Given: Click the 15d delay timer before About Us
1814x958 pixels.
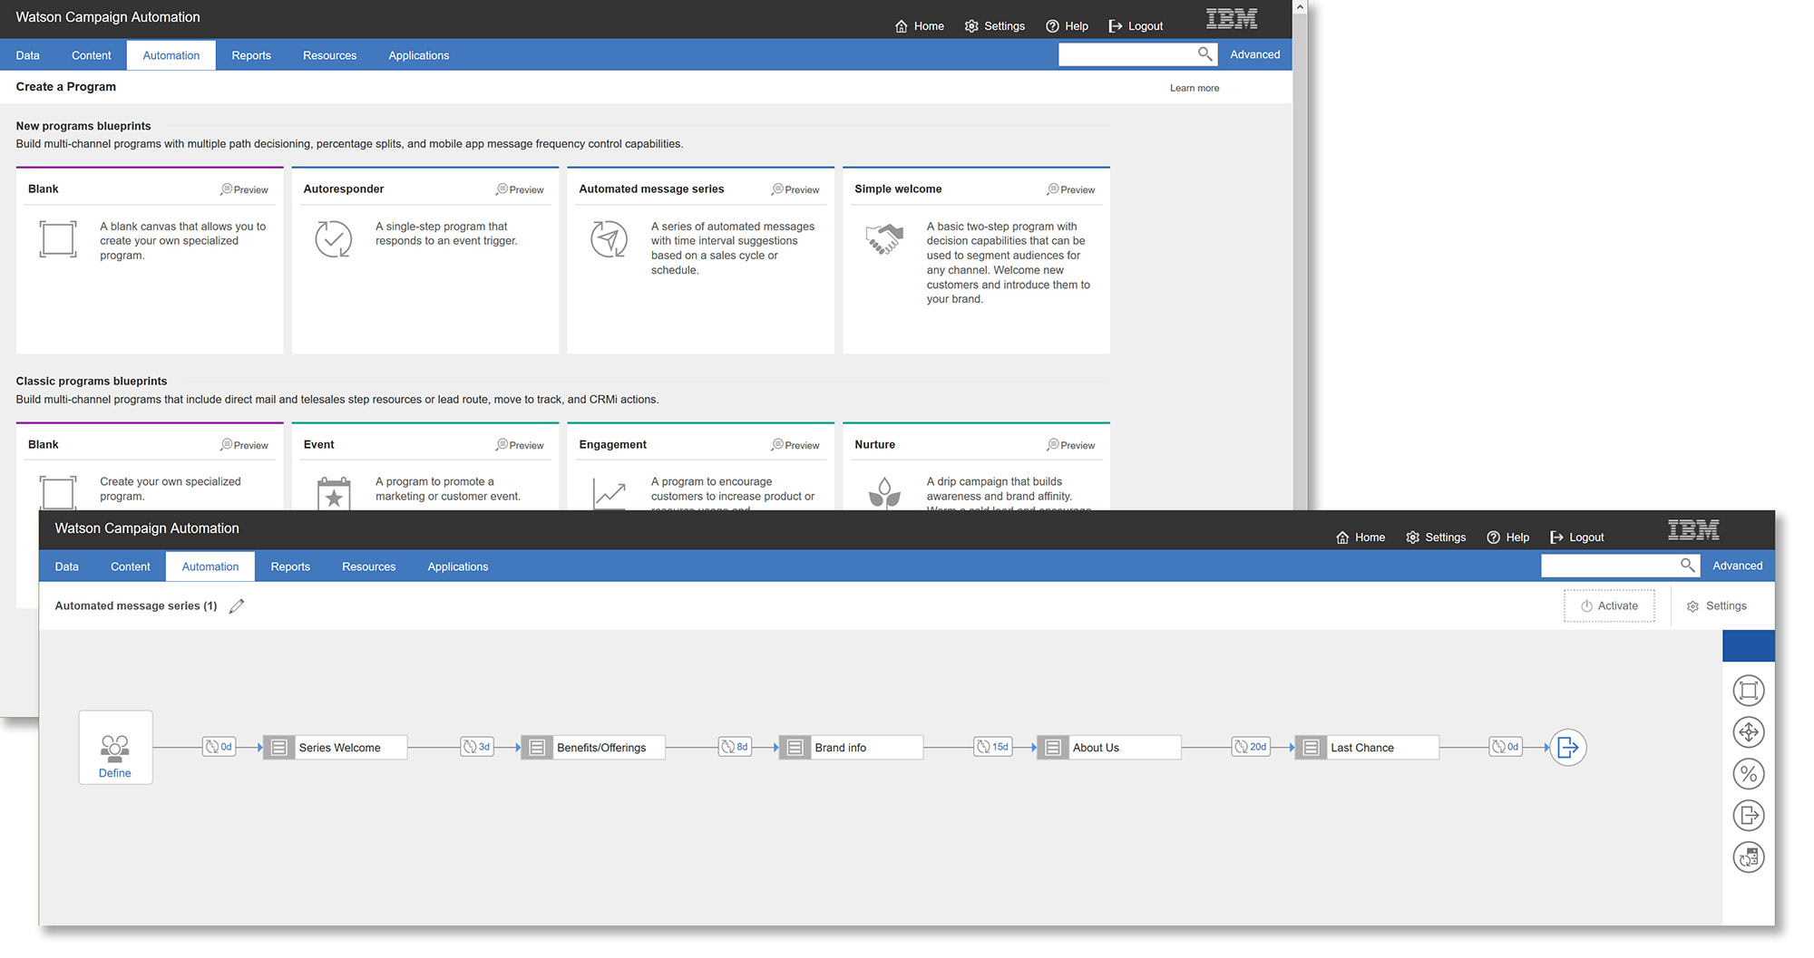Looking at the screenshot, I should [993, 747].
